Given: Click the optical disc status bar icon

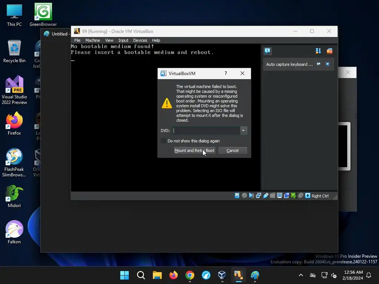Looking at the screenshot, I should pos(244,196).
